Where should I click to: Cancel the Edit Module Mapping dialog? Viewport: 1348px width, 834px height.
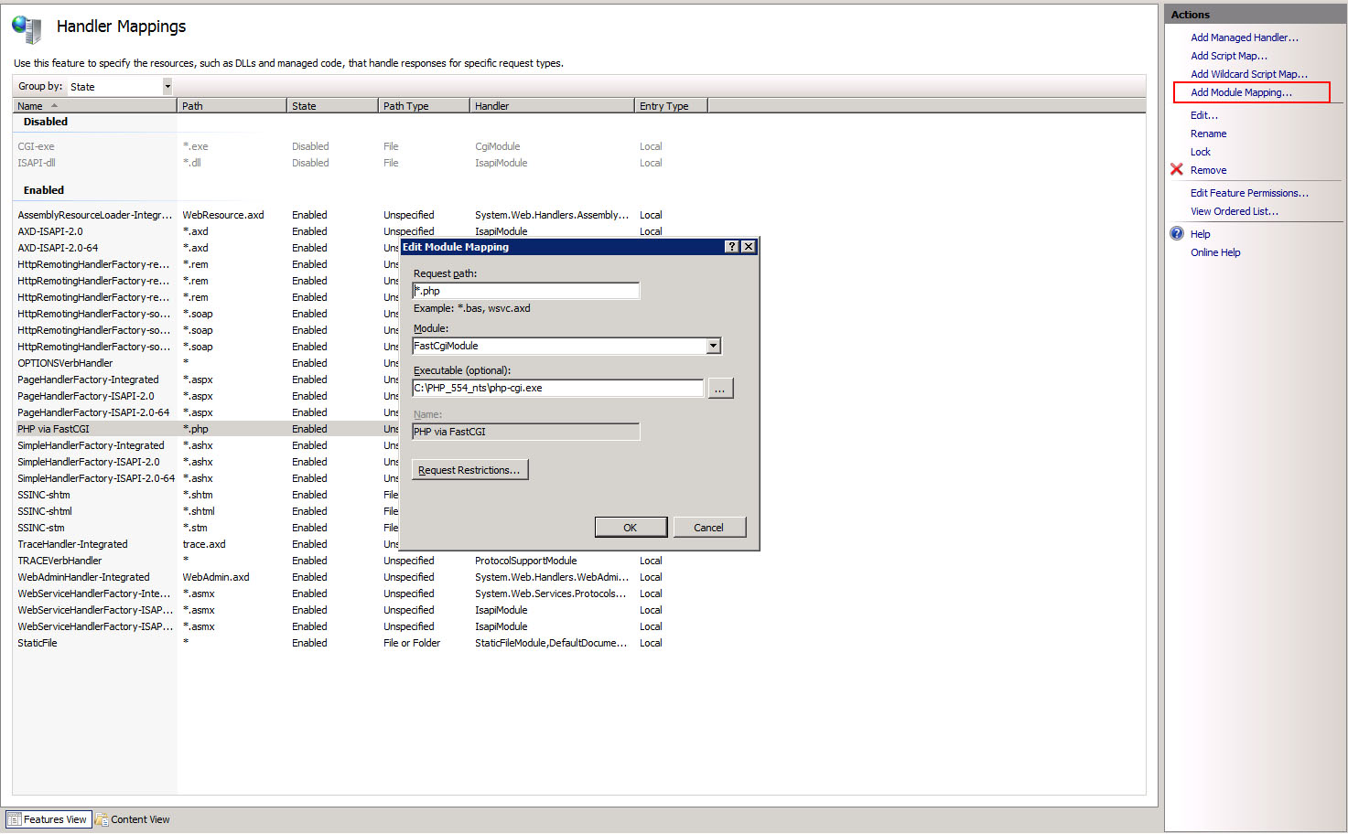(709, 527)
